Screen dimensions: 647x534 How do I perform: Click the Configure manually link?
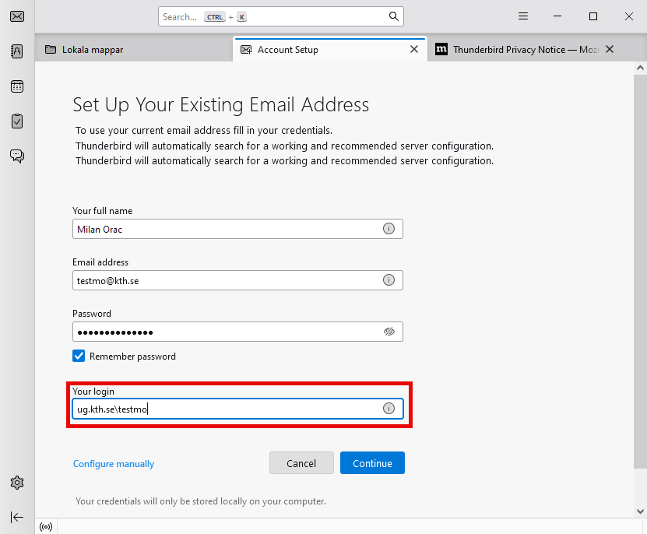pyautogui.click(x=114, y=464)
